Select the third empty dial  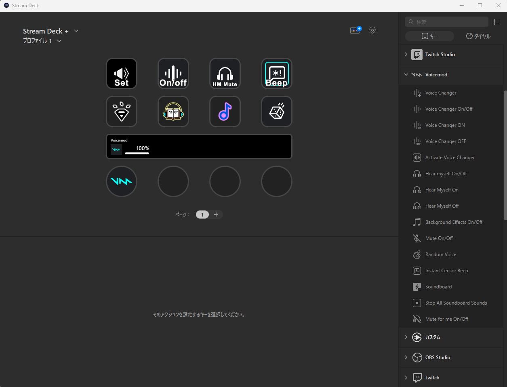click(x=225, y=181)
